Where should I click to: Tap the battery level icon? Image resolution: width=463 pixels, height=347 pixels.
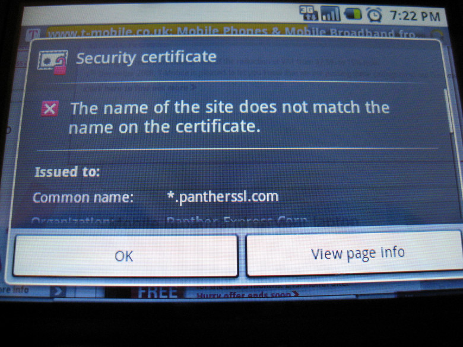(x=353, y=14)
